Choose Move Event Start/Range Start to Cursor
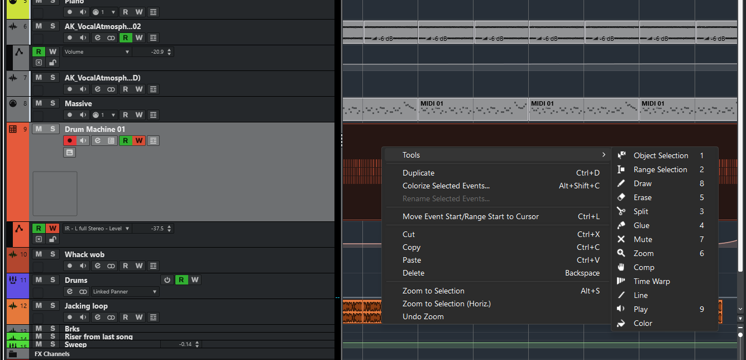This screenshot has width=746, height=360. click(496, 216)
